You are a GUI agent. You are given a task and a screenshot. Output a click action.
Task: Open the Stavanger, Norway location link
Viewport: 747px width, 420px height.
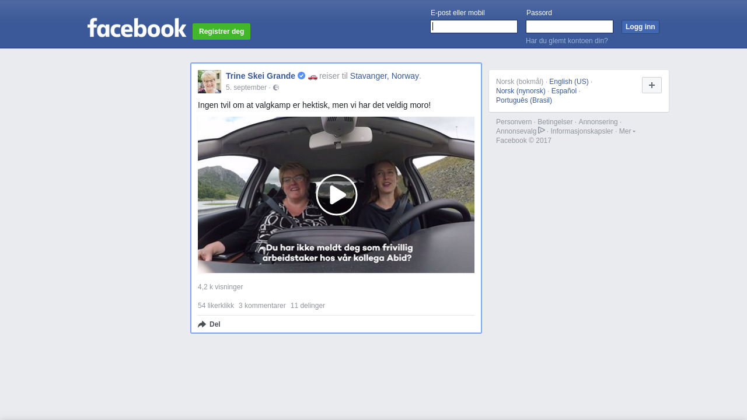pos(385,76)
